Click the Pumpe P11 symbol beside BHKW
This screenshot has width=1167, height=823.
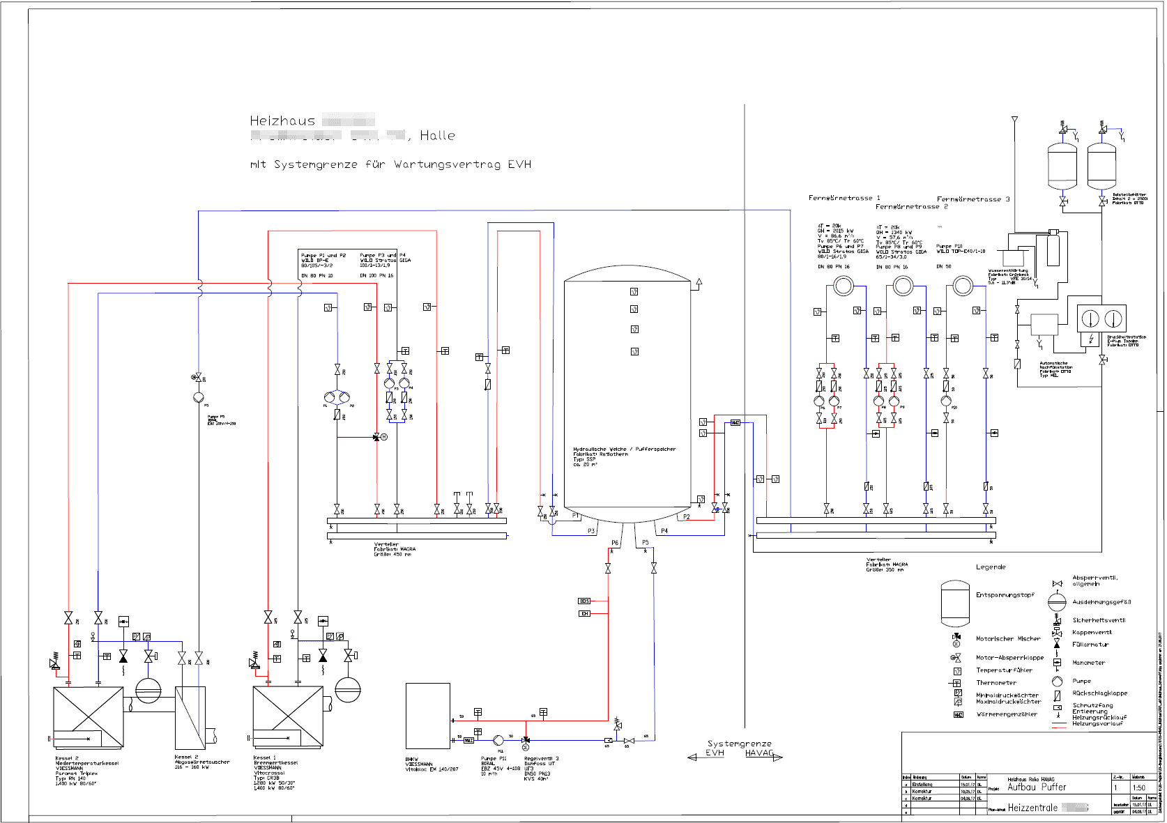[498, 740]
